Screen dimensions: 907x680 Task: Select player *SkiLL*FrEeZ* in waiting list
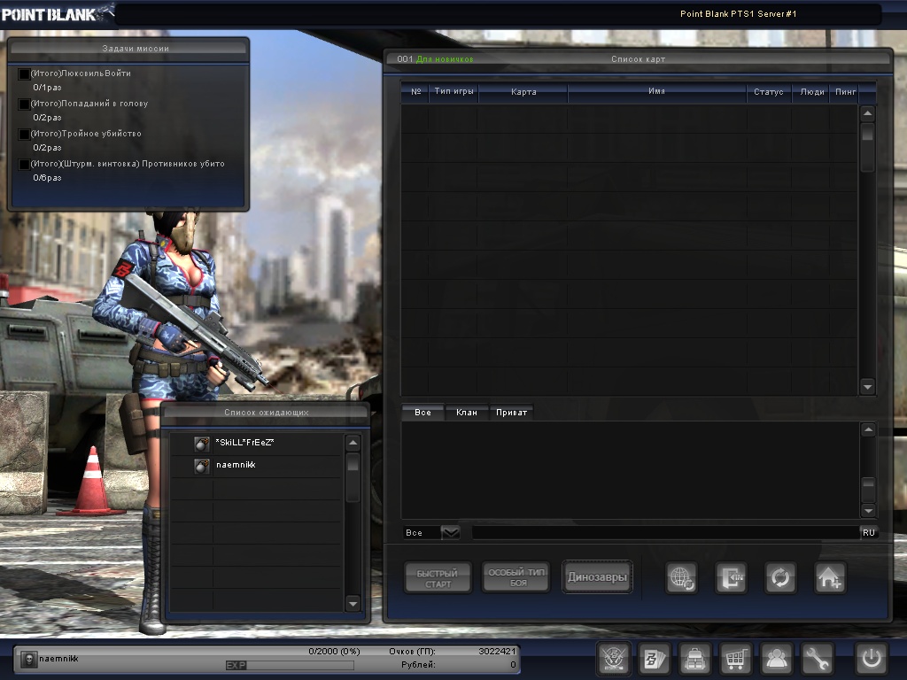(257, 444)
